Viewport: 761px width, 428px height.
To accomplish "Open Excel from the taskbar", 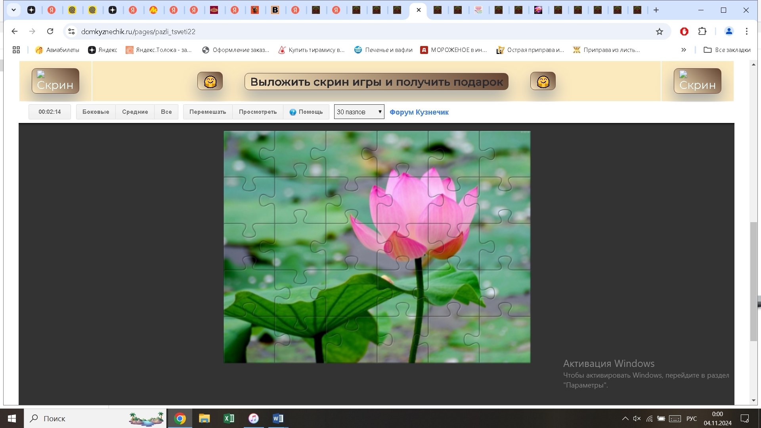I will point(229,418).
